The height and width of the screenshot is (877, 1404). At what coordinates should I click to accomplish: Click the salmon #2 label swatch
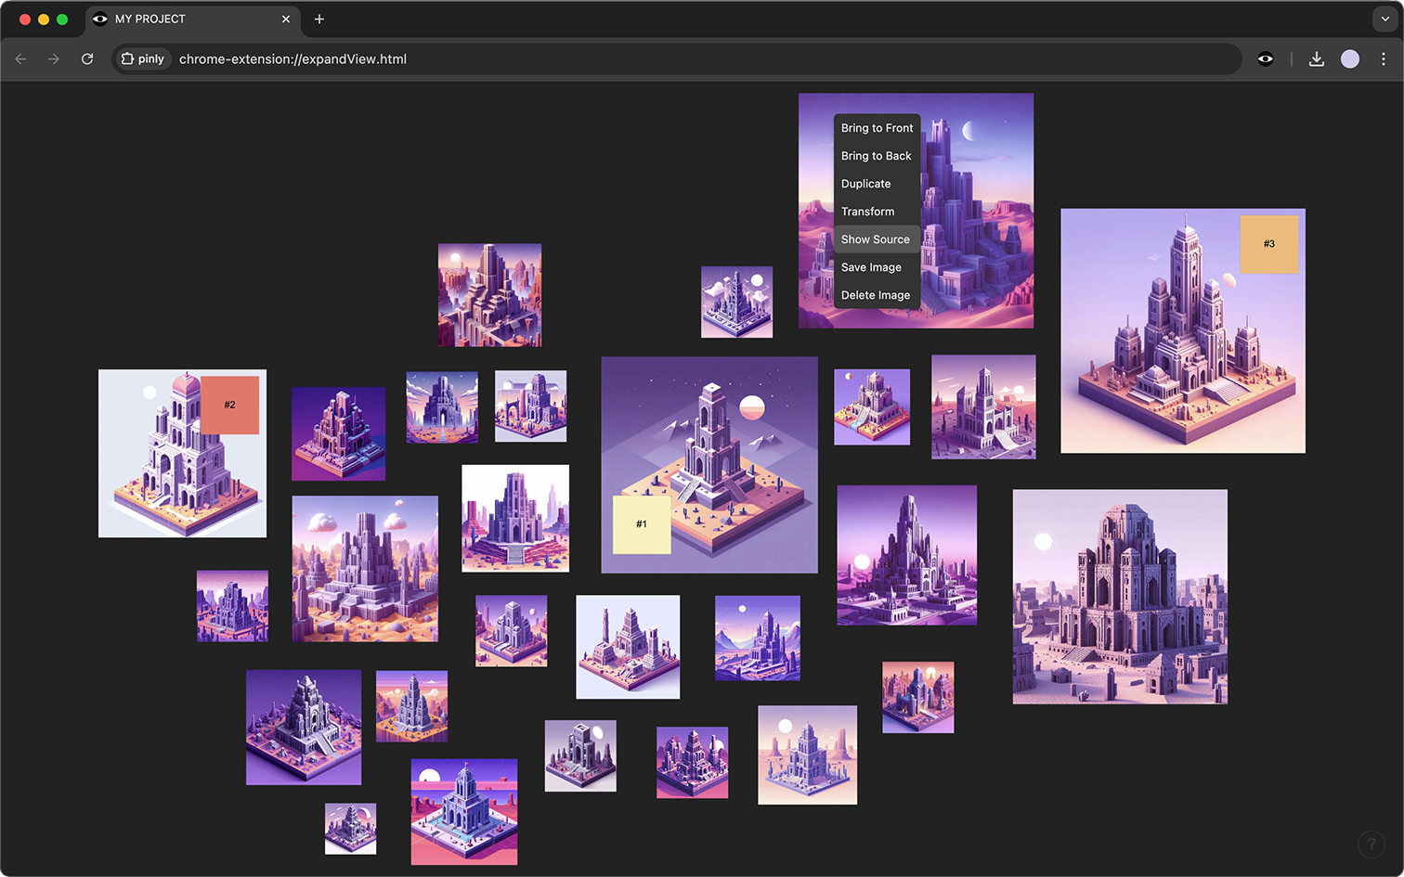[229, 405]
